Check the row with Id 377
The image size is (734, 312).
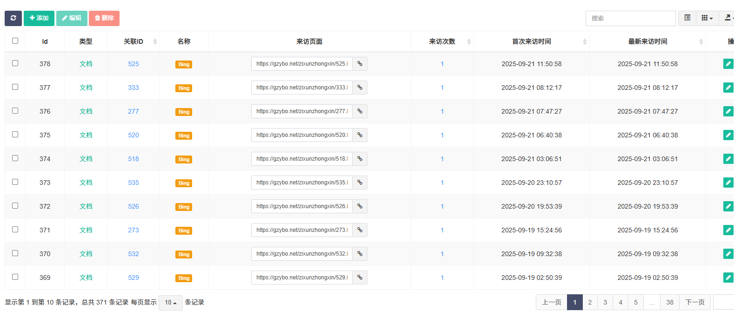click(15, 87)
